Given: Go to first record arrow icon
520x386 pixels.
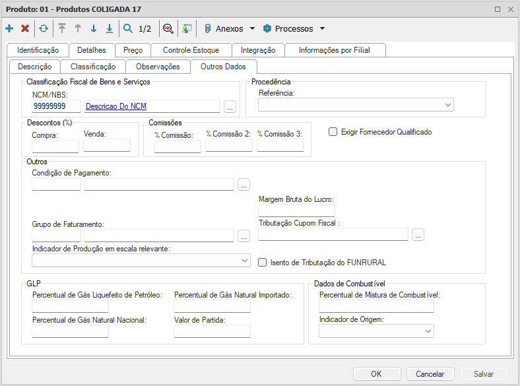Looking at the screenshot, I should pos(62,29).
